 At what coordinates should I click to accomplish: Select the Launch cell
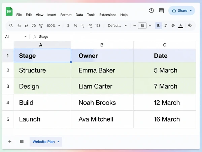tap(42, 119)
